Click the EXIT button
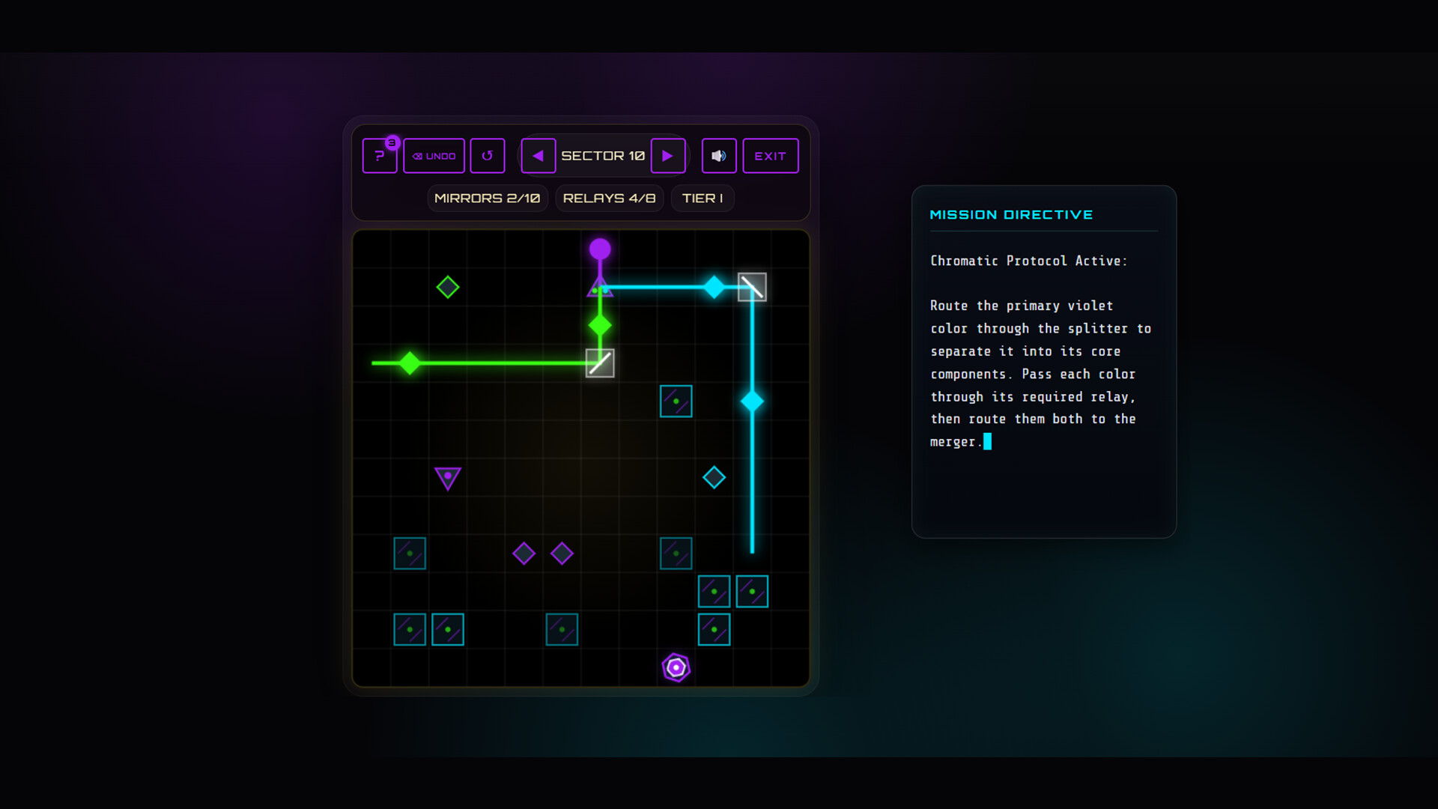This screenshot has width=1438, height=809. tap(770, 156)
